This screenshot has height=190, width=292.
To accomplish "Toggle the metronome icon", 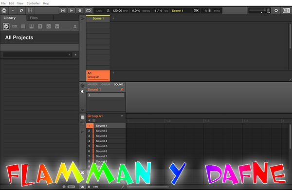I will [108, 11].
